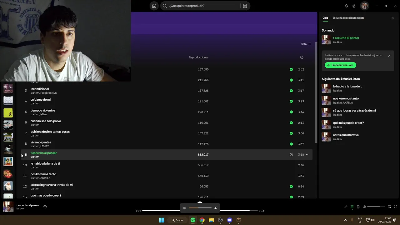Switch to Escuchado recientemente tab

[348, 18]
